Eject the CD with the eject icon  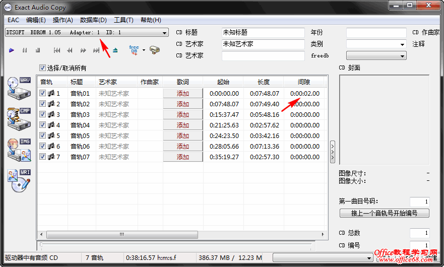click(115, 50)
